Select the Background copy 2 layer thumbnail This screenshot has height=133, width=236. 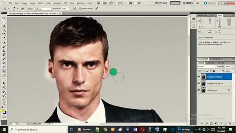204,83
